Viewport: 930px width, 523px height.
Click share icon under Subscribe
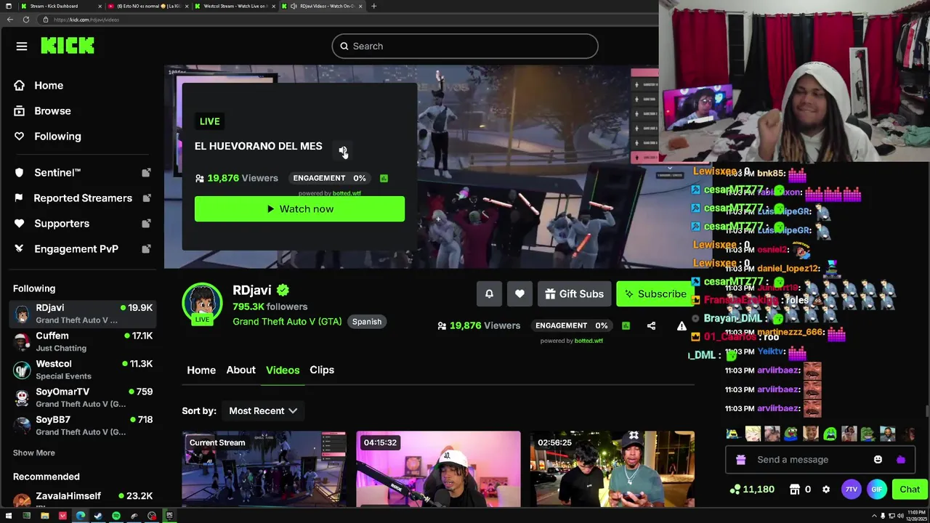pos(651,326)
